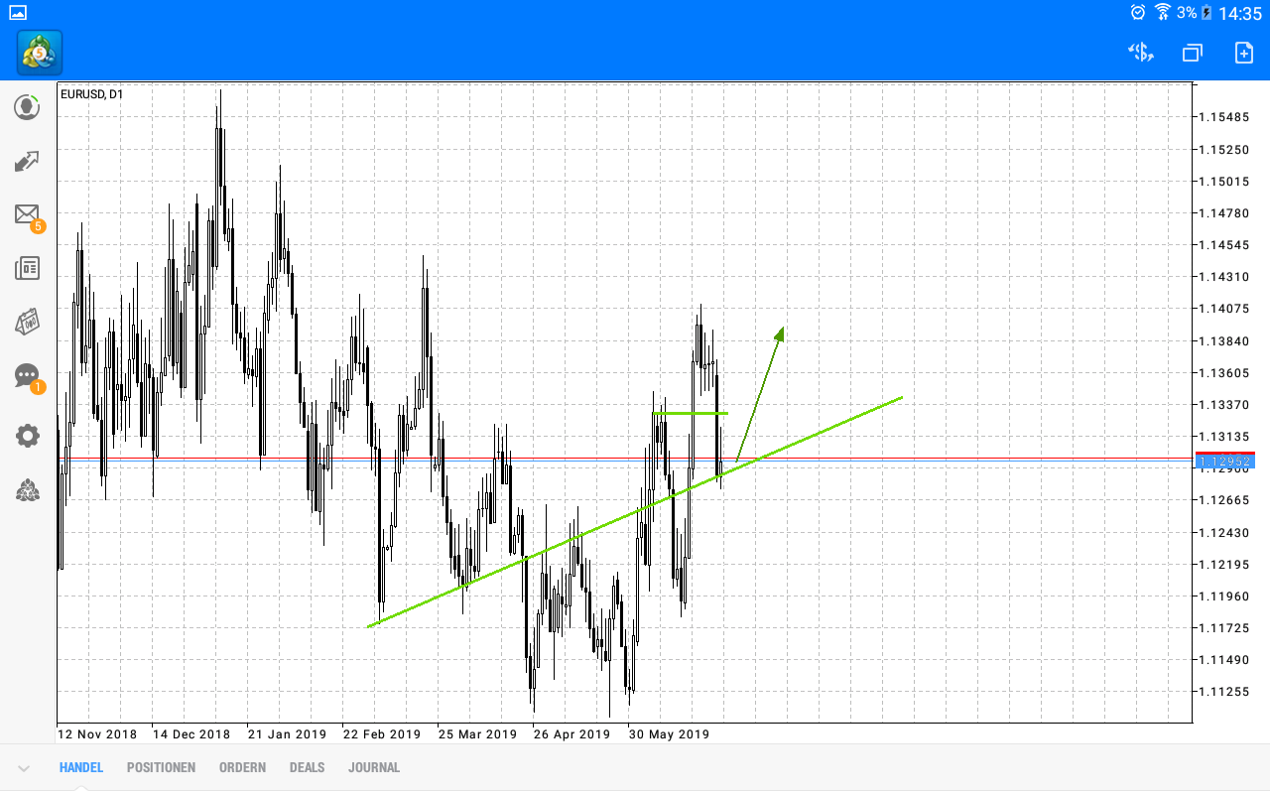
Task: Select the Trade arrow icon in sidebar
Action: click(x=27, y=161)
